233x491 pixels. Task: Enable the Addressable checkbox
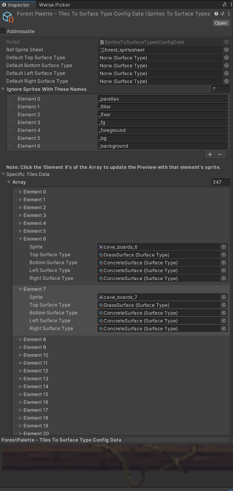[3, 31]
